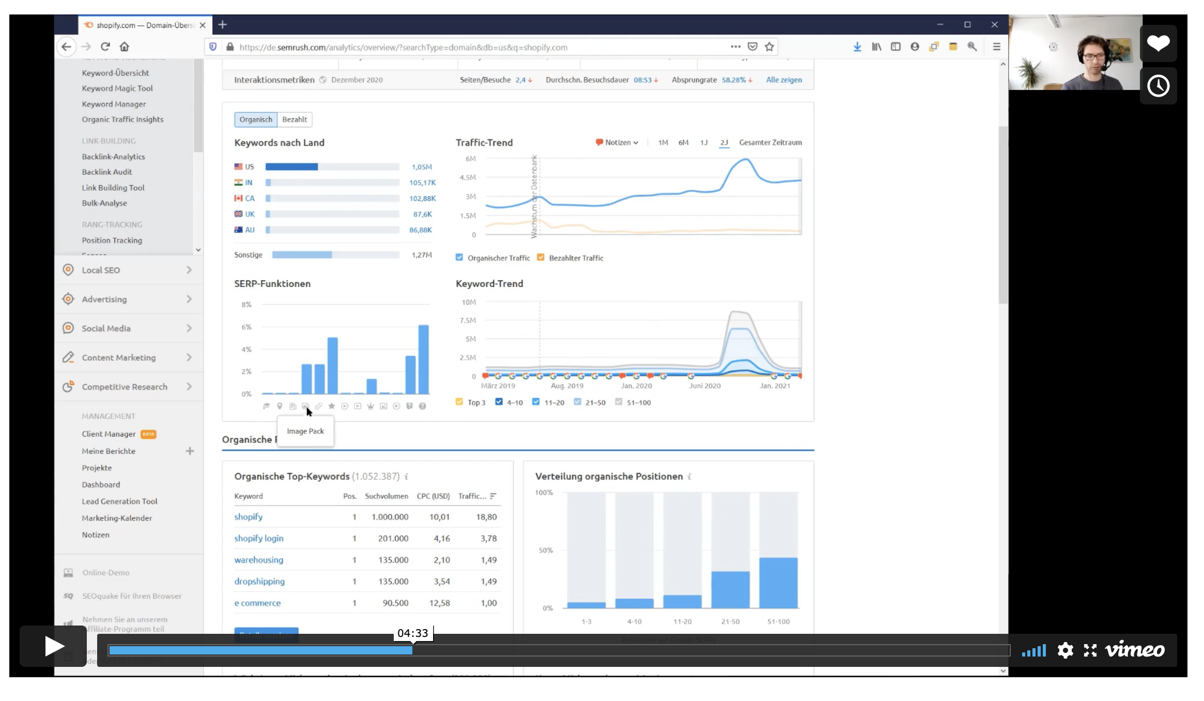Sort by Traffic column icon
Image resolution: width=1204 pixels, height=701 pixels.
pyautogui.click(x=493, y=496)
